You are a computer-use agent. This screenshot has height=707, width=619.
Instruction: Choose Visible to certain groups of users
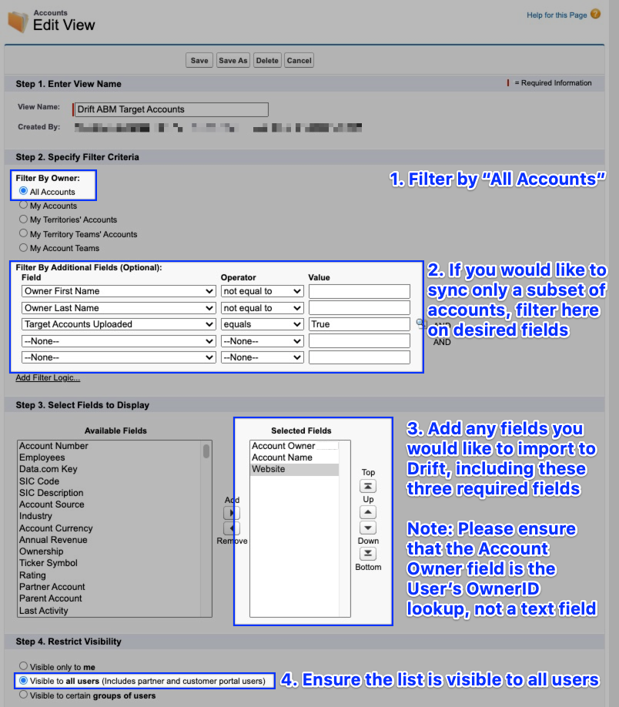[23, 695]
